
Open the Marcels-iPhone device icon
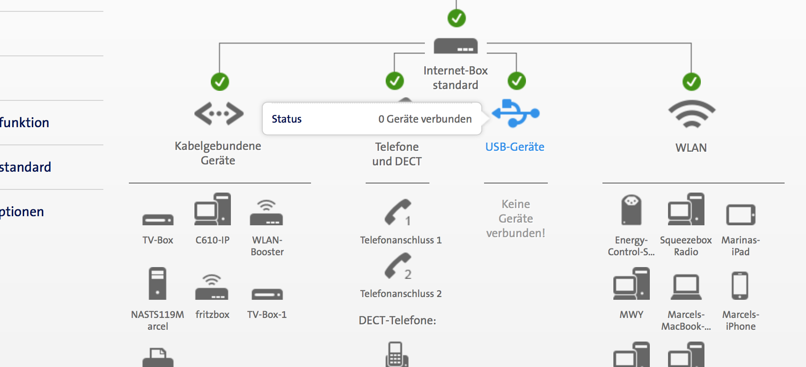[740, 286]
